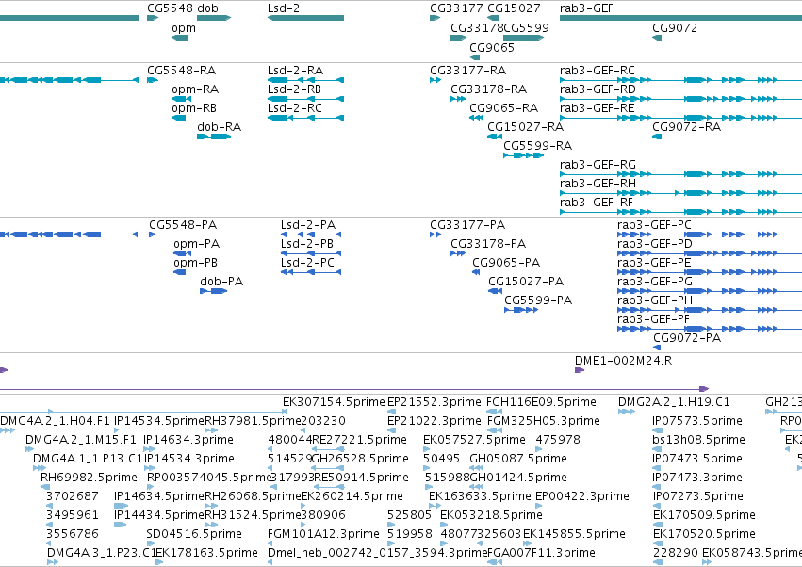Select the DMG2A.2_1.H19.C1 EST label
This screenshot has width=802, height=567.
674,402
